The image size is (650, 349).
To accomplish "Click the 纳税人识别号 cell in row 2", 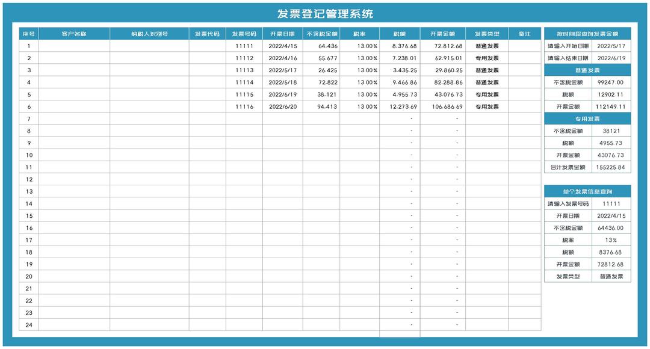I will 150,58.
